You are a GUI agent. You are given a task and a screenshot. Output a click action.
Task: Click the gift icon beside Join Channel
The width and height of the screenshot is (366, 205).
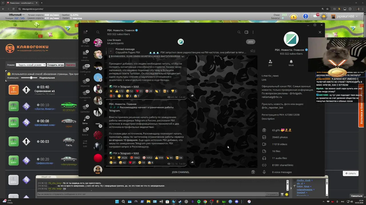[x=253, y=172]
